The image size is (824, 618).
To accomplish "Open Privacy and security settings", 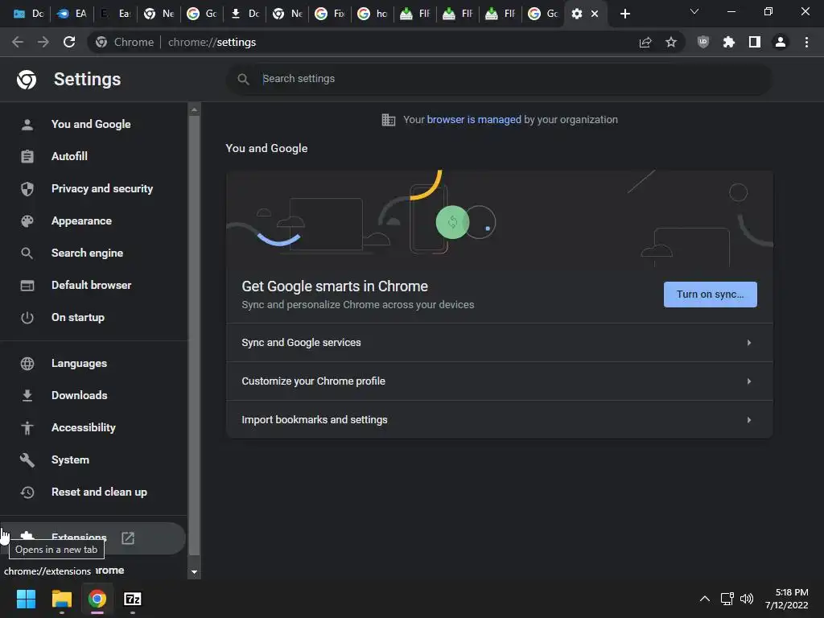I will point(102,188).
